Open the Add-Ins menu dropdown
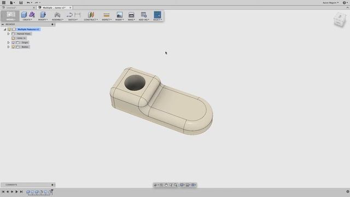This screenshot has width=350, height=197. click(144, 20)
